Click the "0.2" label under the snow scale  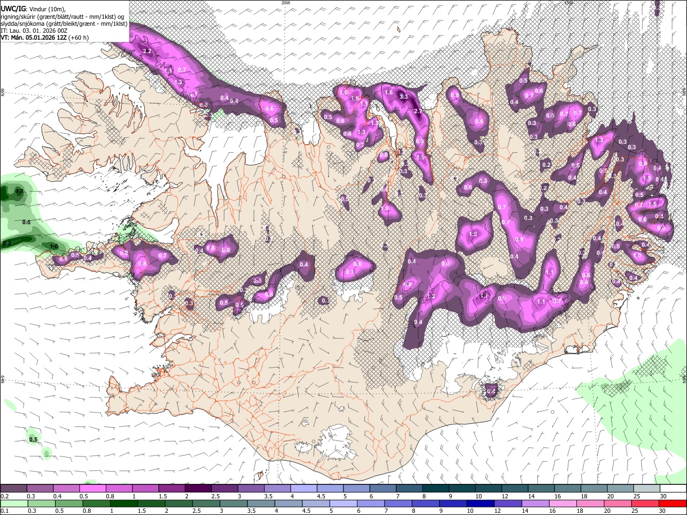tap(5, 496)
